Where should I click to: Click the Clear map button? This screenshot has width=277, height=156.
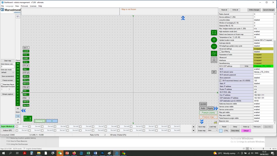(x=8, y=61)
